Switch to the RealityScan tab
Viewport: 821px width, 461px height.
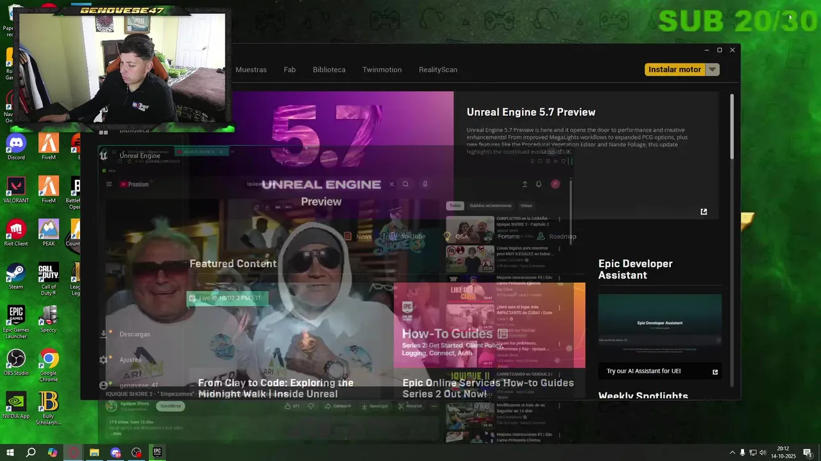tap(438, 70)
